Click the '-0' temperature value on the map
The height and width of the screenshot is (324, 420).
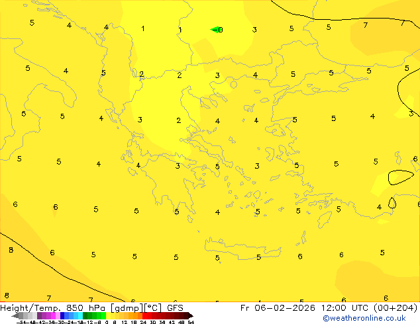219,30
